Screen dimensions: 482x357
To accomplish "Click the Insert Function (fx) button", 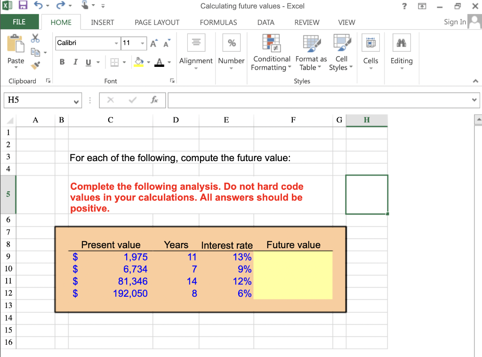I will 156,100.
